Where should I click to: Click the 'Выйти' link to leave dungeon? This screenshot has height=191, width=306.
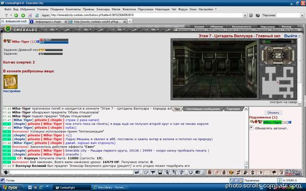point(290,36)
